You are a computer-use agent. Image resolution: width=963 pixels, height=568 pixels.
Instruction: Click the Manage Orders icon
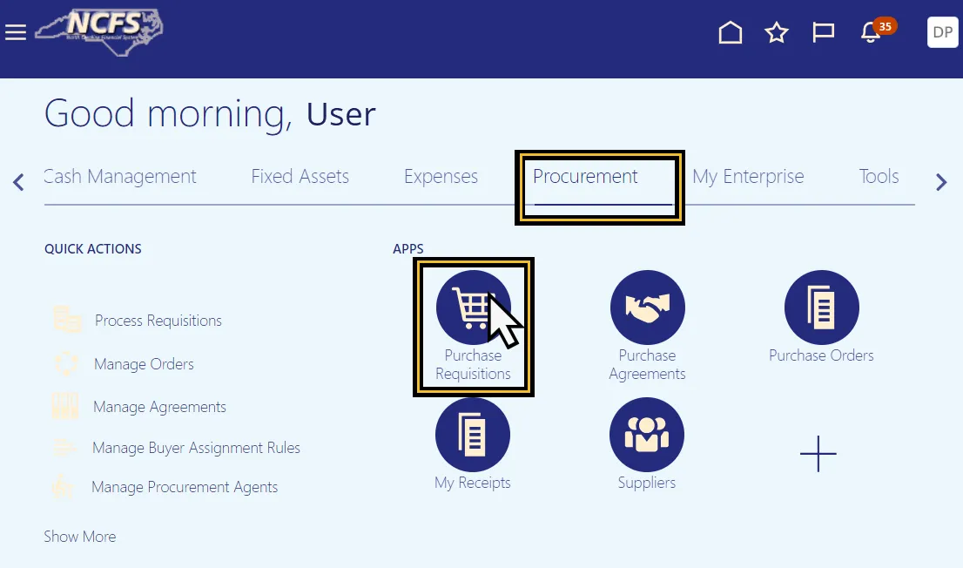point(65,363)
